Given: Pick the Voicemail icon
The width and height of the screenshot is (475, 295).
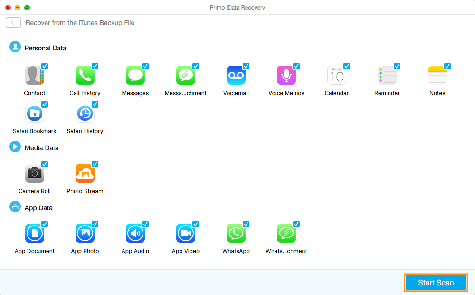Looking at the screenshot, I should [236, 75].
